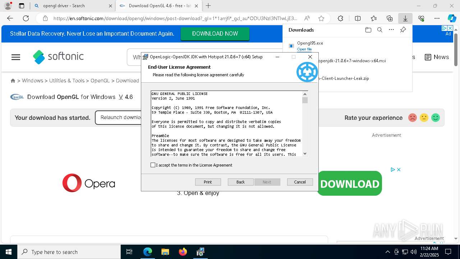
Task: Open more options in Downloads panel
Action: tap(391, 30)
